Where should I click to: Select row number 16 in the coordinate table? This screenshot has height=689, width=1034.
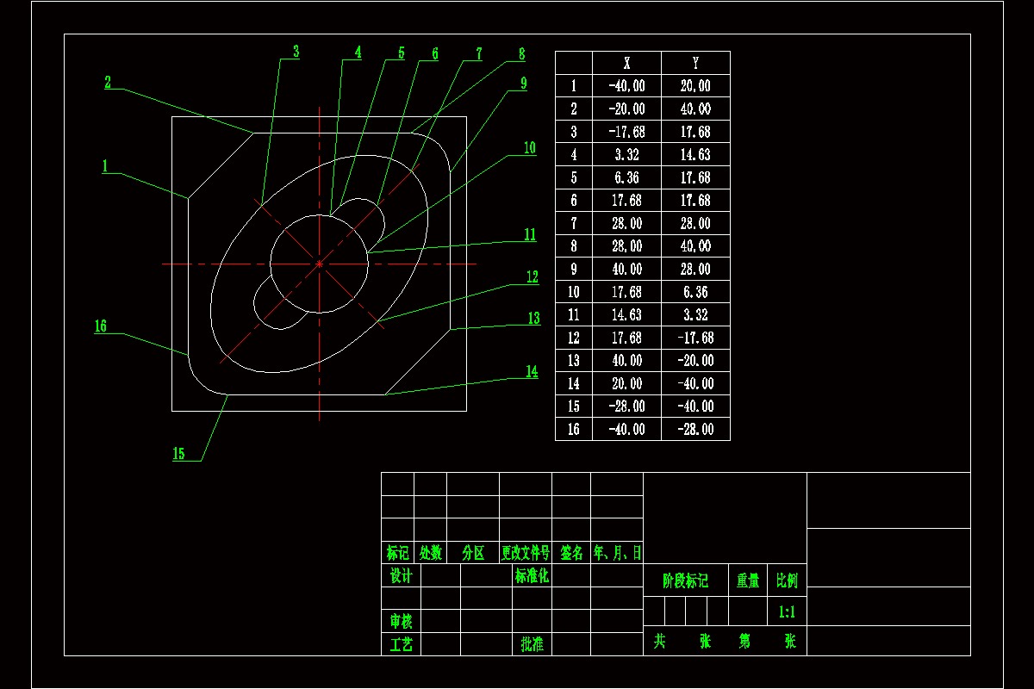pos(574,429)
